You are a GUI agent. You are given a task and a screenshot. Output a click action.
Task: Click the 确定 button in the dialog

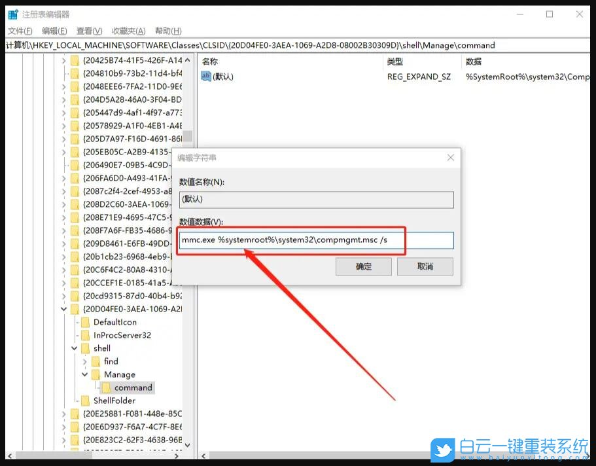363,266
